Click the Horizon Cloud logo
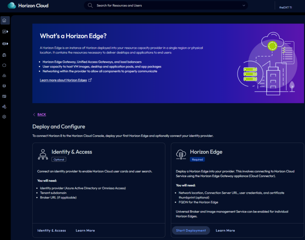Image resolution: width=305 pixels, height=240 pixels. (28, 5)
